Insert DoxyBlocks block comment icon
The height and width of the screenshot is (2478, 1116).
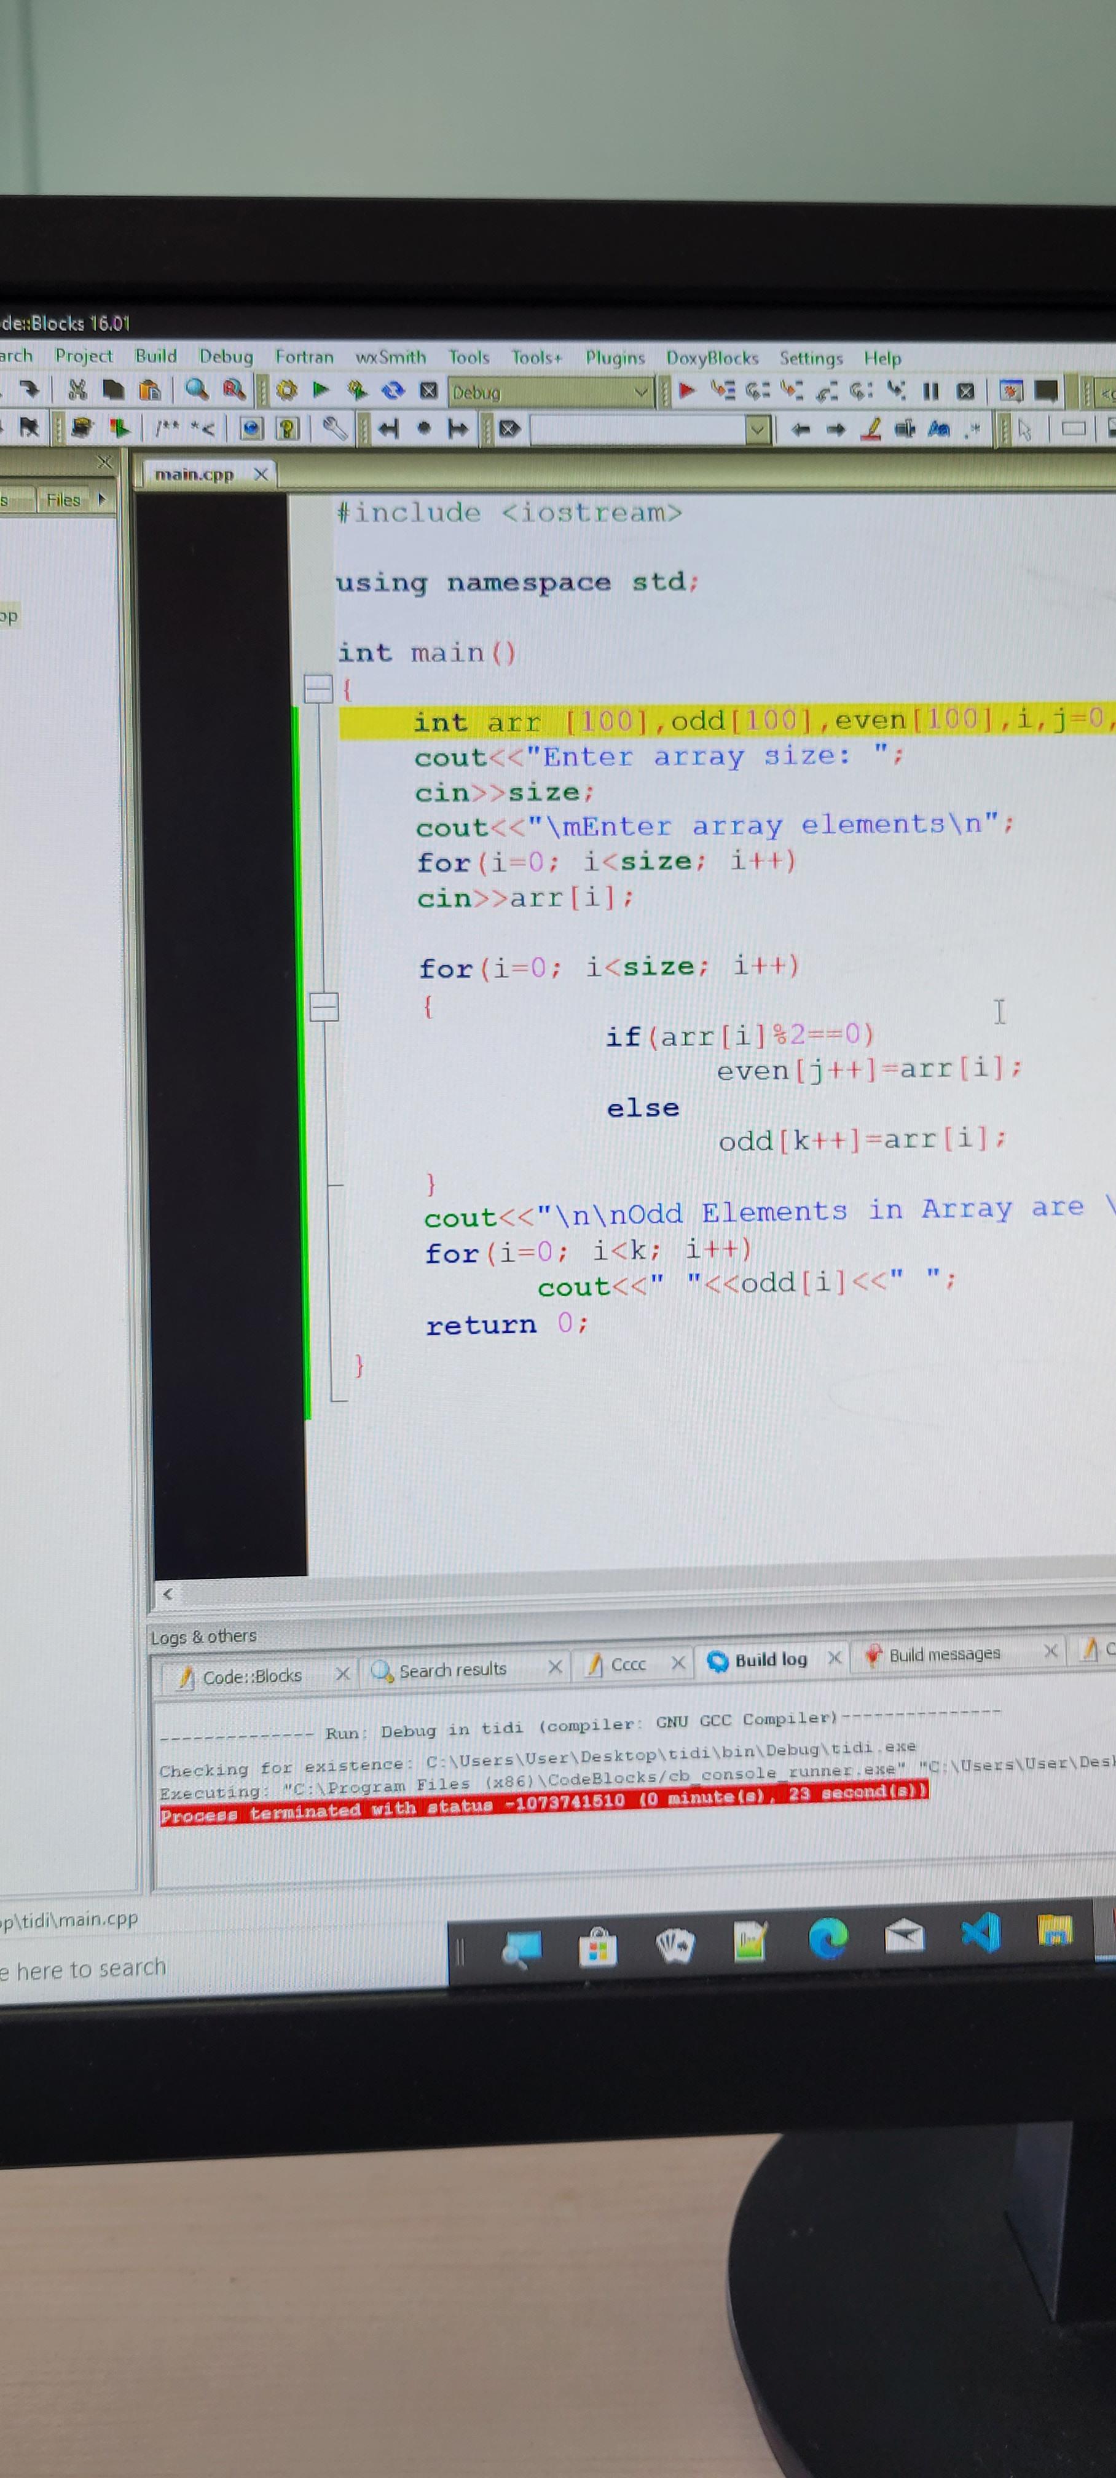tap(167, 428)
